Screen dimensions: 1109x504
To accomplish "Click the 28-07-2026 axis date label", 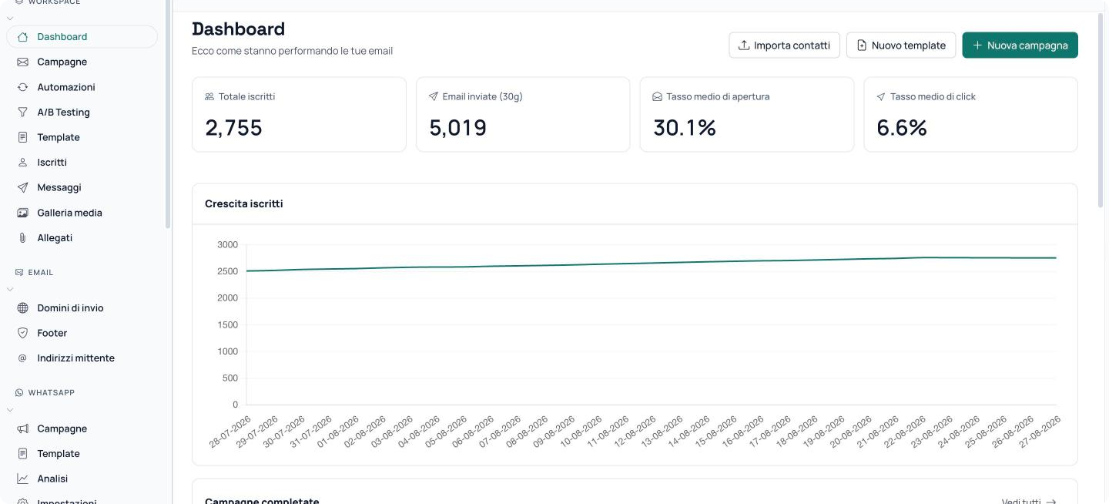I will pyautogui.click(x=231, y=433).
